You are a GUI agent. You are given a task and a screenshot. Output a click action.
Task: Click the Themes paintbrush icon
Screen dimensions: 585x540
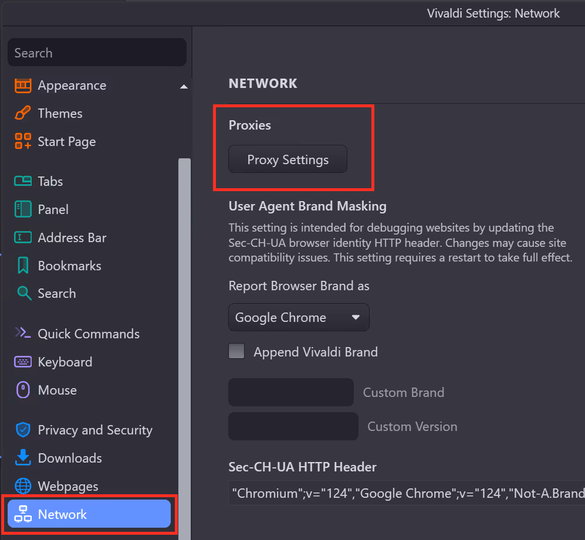point(23,113)
